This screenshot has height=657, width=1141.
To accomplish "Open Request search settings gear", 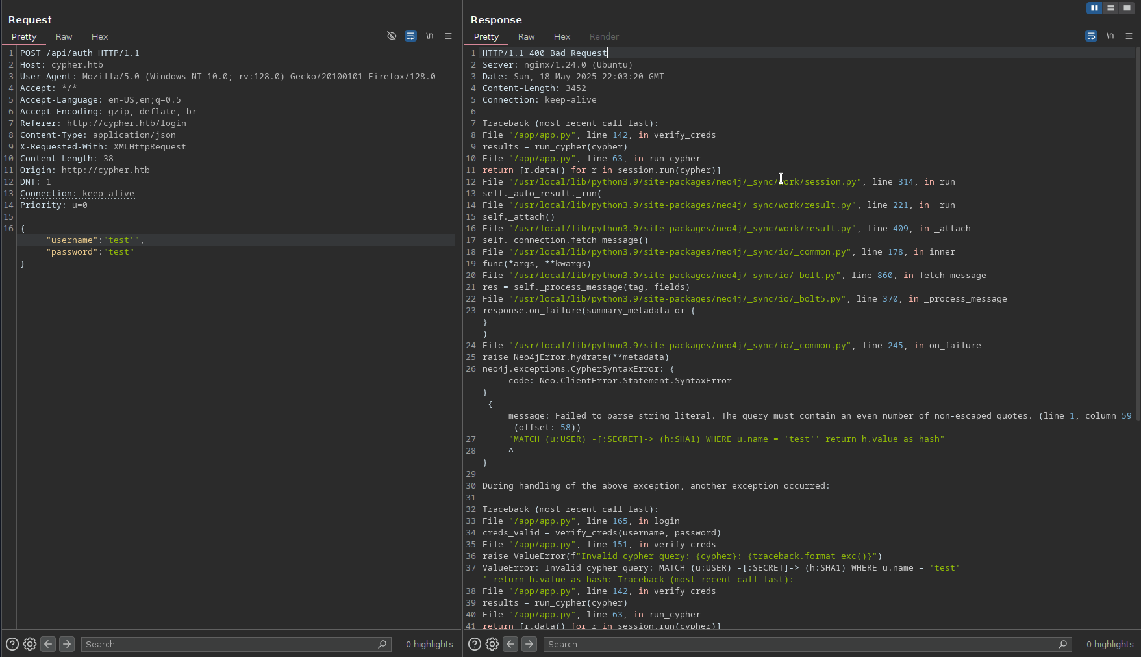I will click(30, 644).
